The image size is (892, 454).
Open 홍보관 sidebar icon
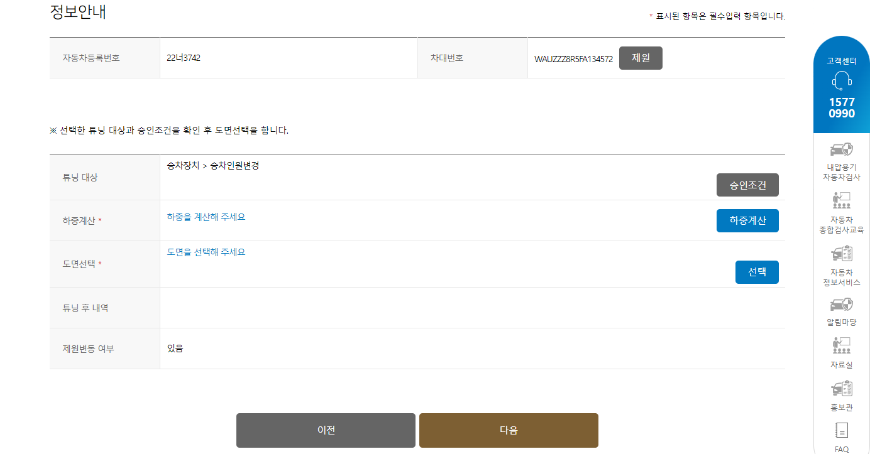click(x=841, y=389)
